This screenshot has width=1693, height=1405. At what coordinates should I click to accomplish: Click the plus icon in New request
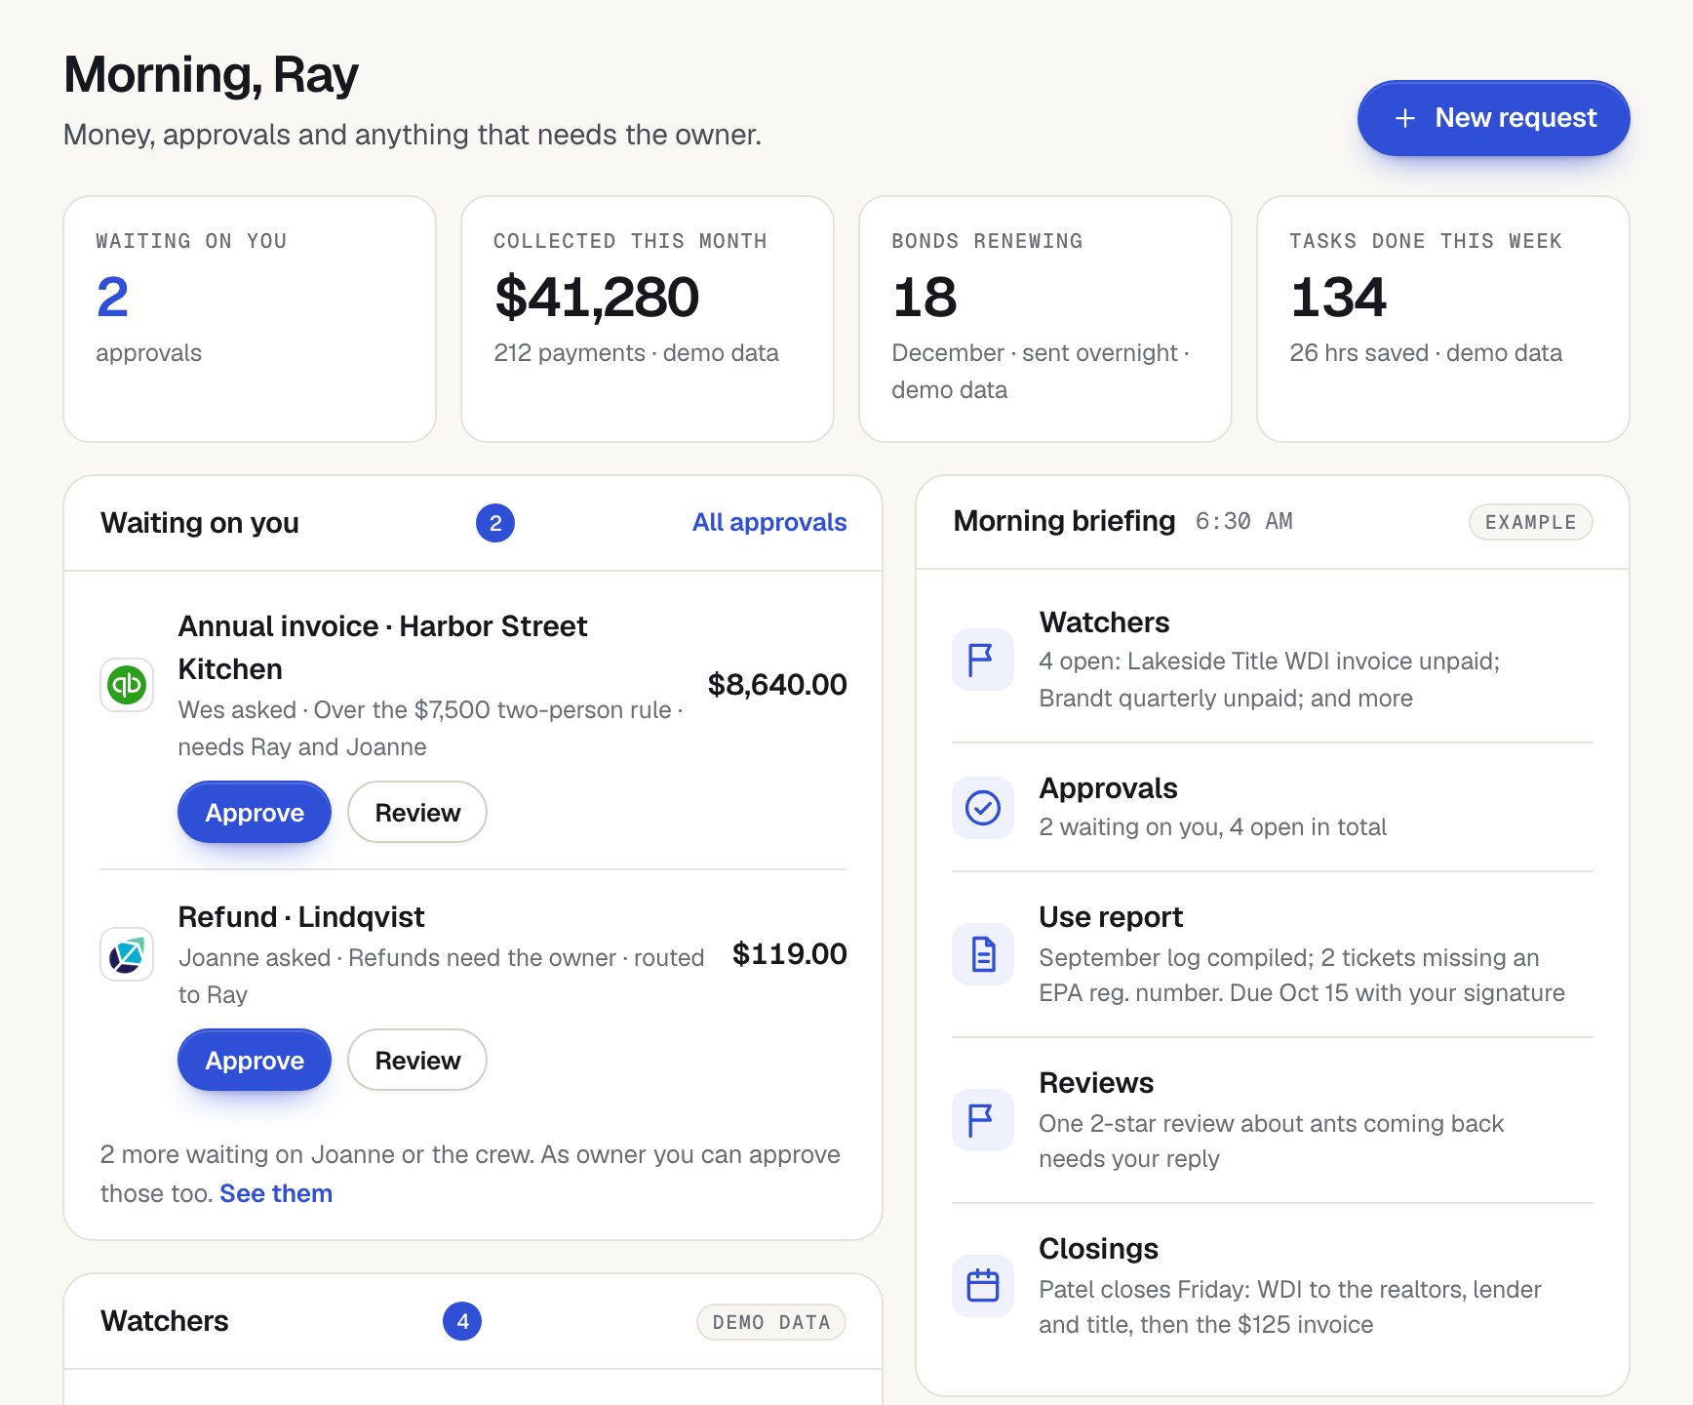coord(1404,119)
